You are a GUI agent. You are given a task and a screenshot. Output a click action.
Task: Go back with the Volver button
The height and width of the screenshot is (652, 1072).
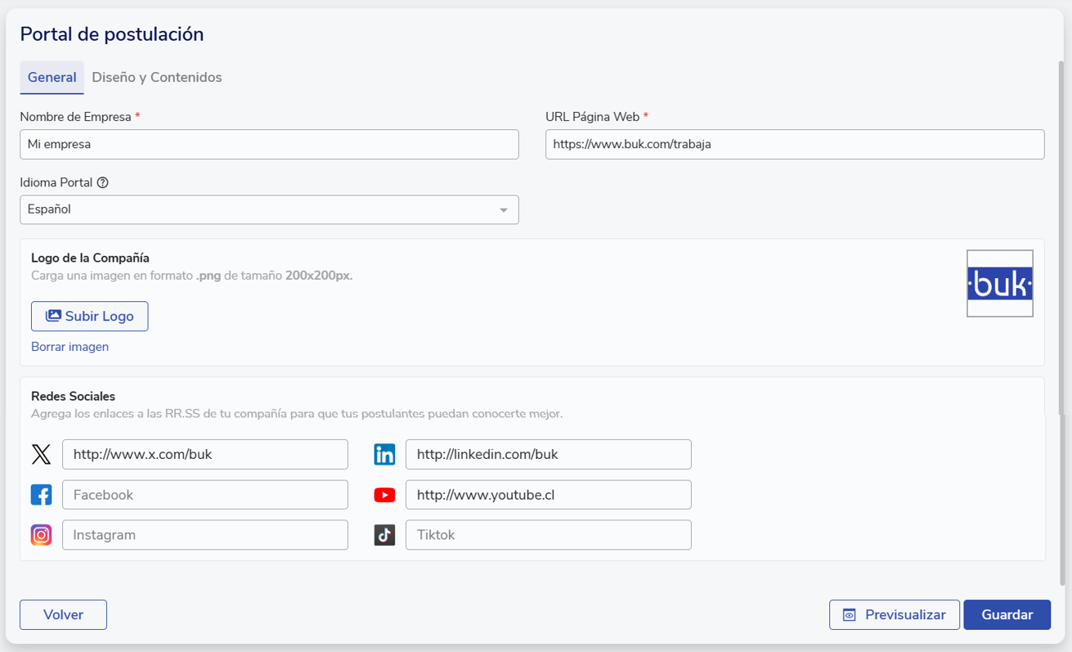(63, 615)
